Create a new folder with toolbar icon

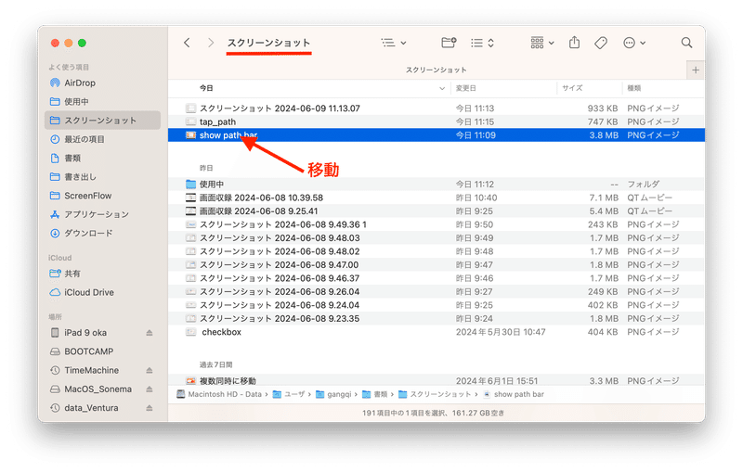[x=449, y=43]
